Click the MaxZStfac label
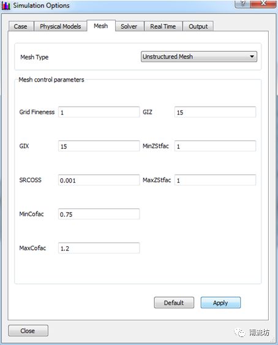The image size is (278, 345). [x=157, y=180]
